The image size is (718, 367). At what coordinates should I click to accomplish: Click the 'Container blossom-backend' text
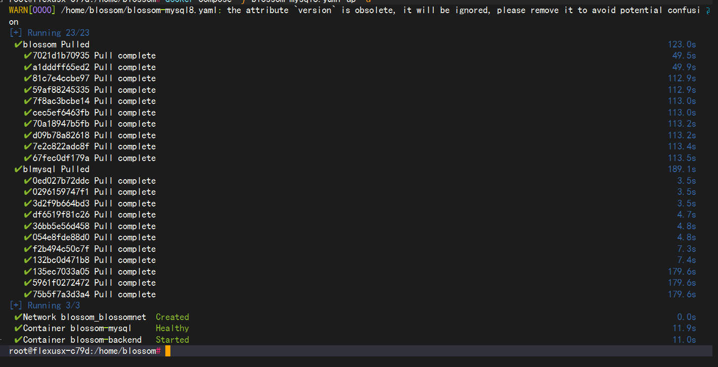(x=82, y=340)
